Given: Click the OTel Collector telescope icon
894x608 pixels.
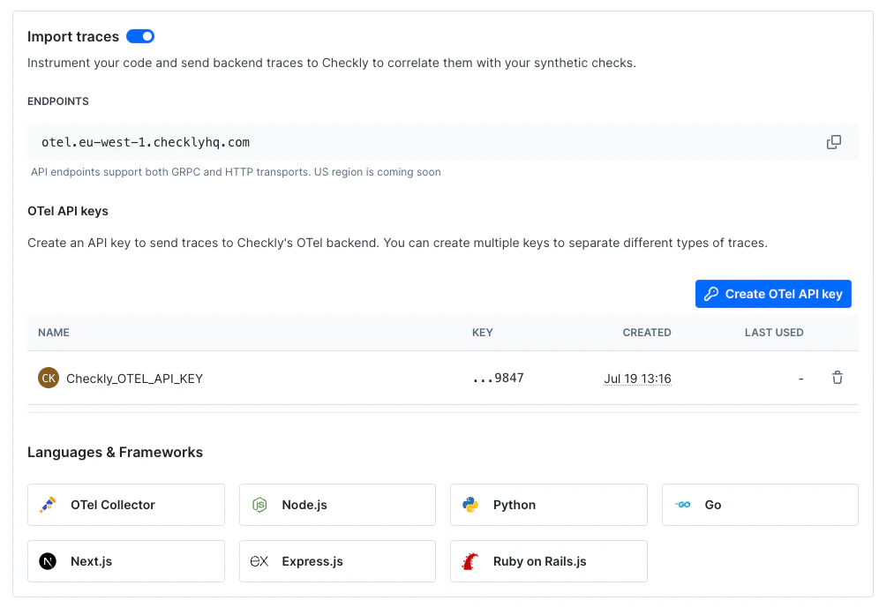Looking at the screenshot, I should point(48,505).
